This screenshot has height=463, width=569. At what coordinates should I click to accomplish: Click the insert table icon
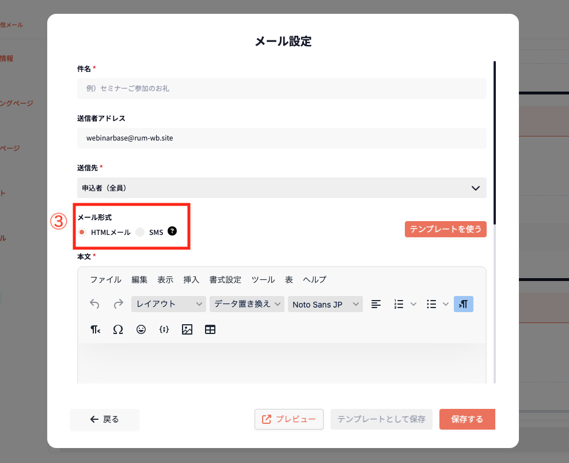pos(210,329)
